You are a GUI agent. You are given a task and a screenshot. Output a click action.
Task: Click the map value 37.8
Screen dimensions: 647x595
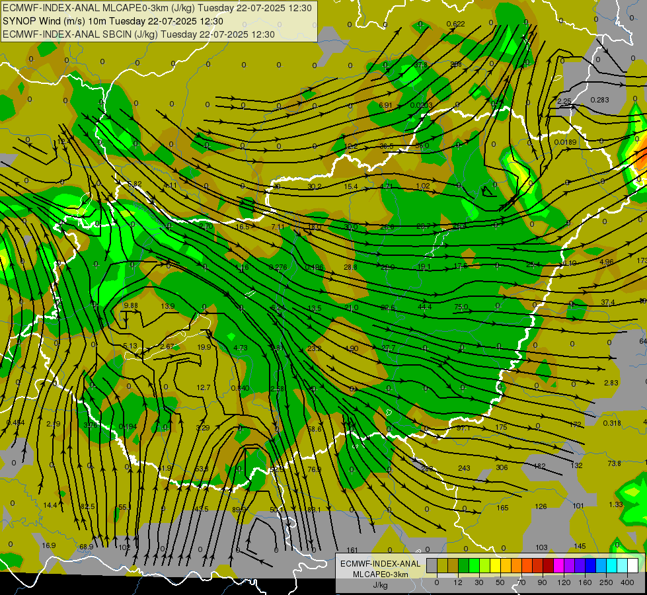[420, 65]
